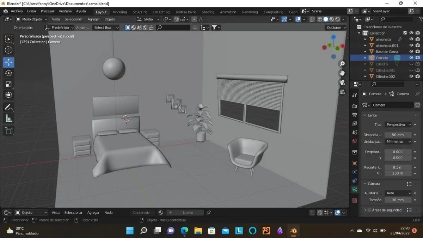423x238 pixels.
Task: Uncheck the Collection exclude checkbox
Action: (x=405, y=33)
